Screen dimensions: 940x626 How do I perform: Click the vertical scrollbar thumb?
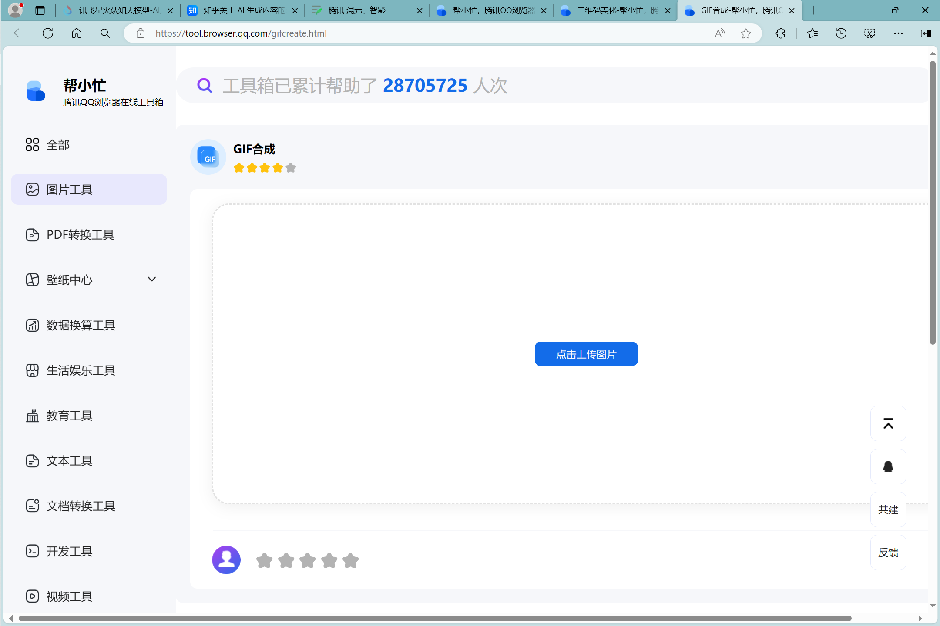(x=933, y=203)
